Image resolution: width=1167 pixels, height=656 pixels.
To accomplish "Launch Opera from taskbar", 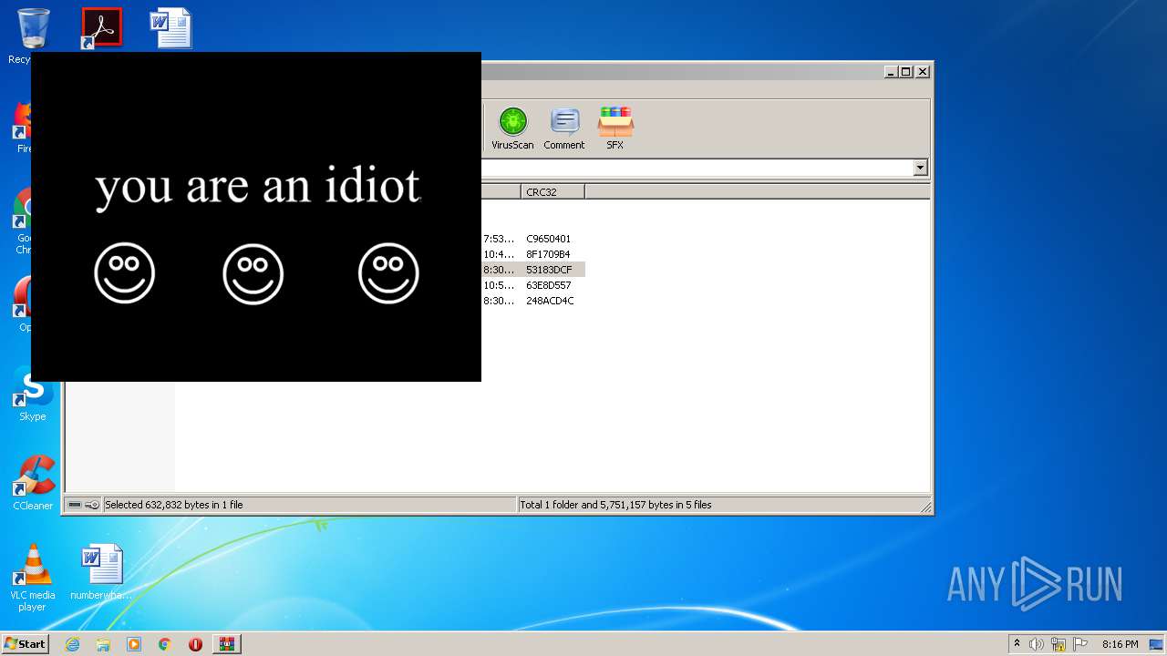I will [195, 644].
